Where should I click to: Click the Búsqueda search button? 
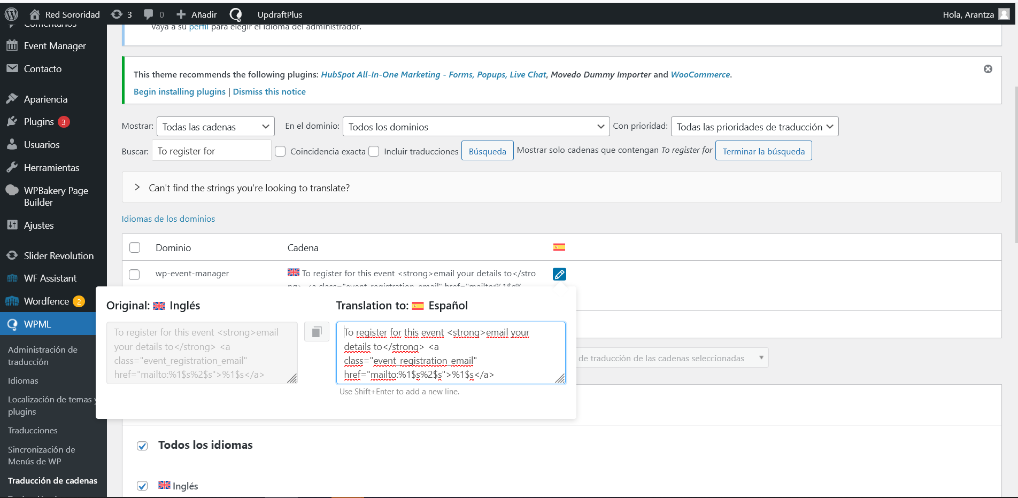(487, 151)
